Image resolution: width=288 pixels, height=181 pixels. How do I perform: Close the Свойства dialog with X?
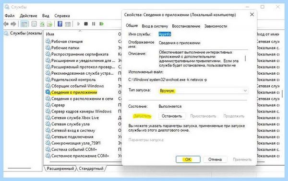pyautogui.click(x=252, y=14)
